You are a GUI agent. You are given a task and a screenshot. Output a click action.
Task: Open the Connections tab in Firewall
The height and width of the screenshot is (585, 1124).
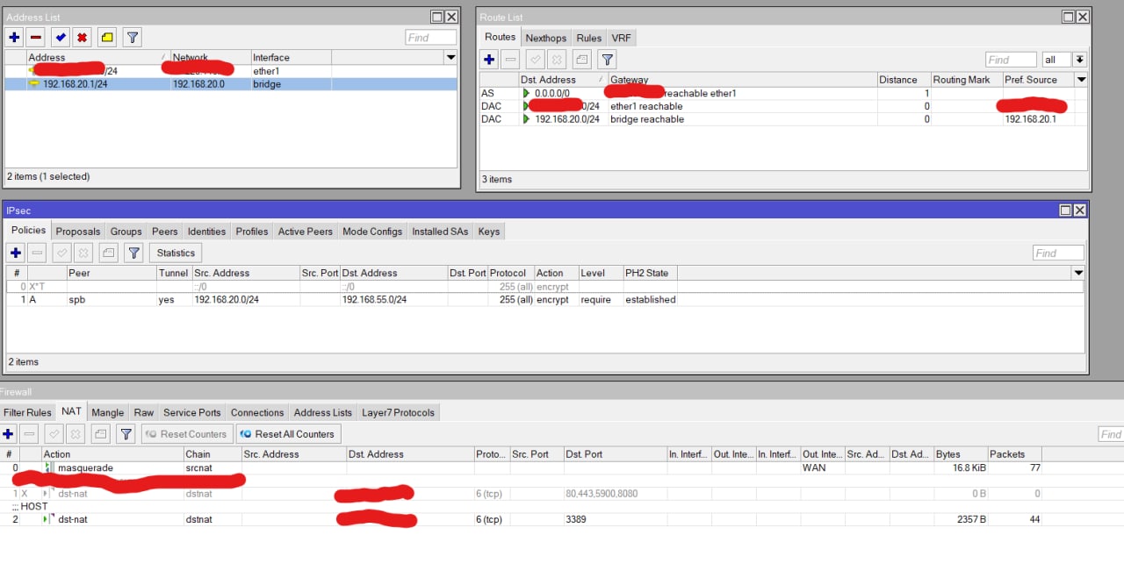click(x=256, y=412)
